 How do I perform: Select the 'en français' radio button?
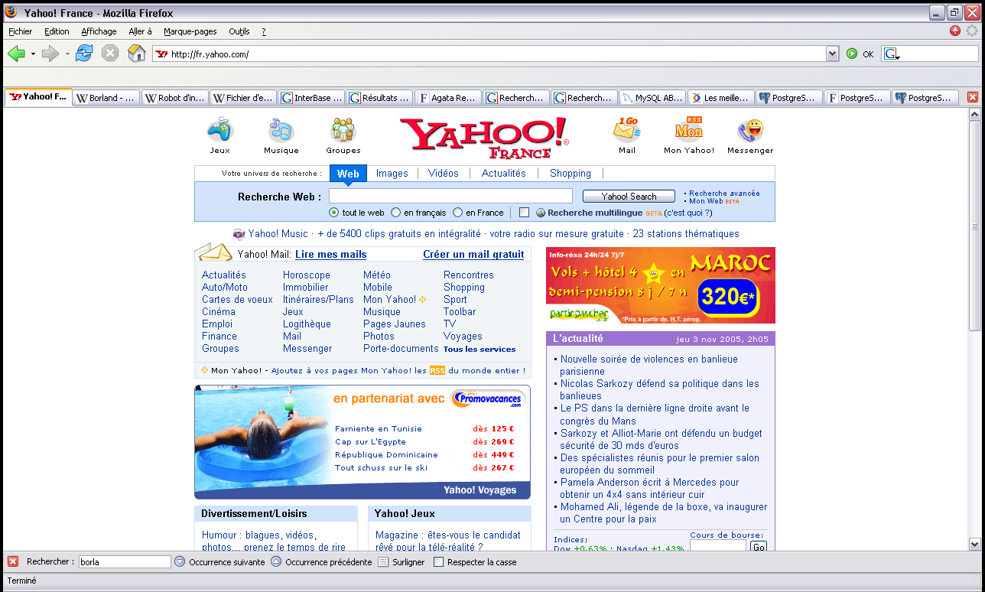click(x=395, y=213)
